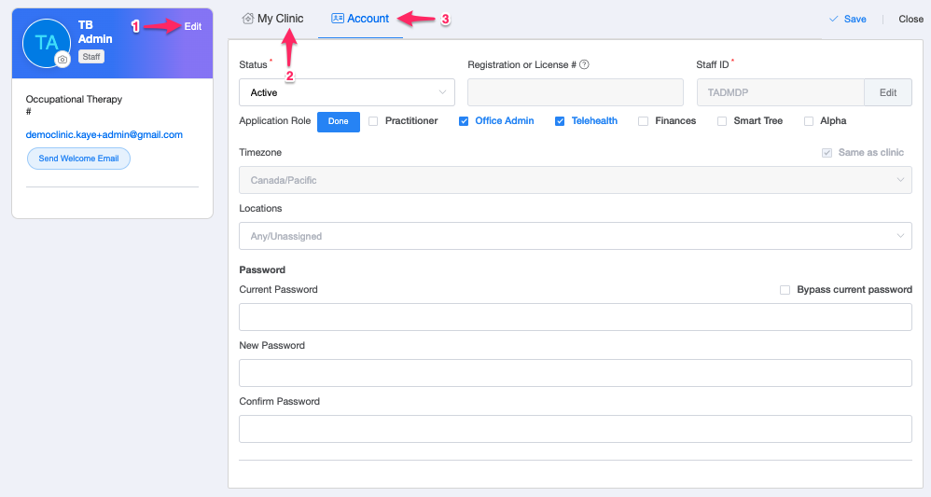Open the Canada/Pacific timezone dropdown
Image resolution: width=931 pixels, height=497 pixels.
(x=576, y=180)
